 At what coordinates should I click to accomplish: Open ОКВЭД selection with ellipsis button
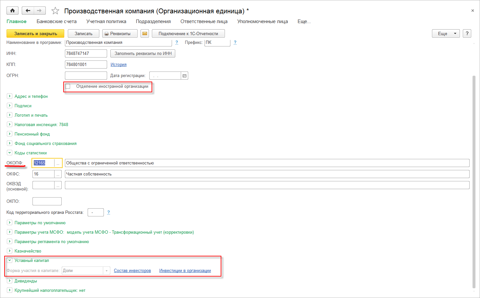(58, 185)
